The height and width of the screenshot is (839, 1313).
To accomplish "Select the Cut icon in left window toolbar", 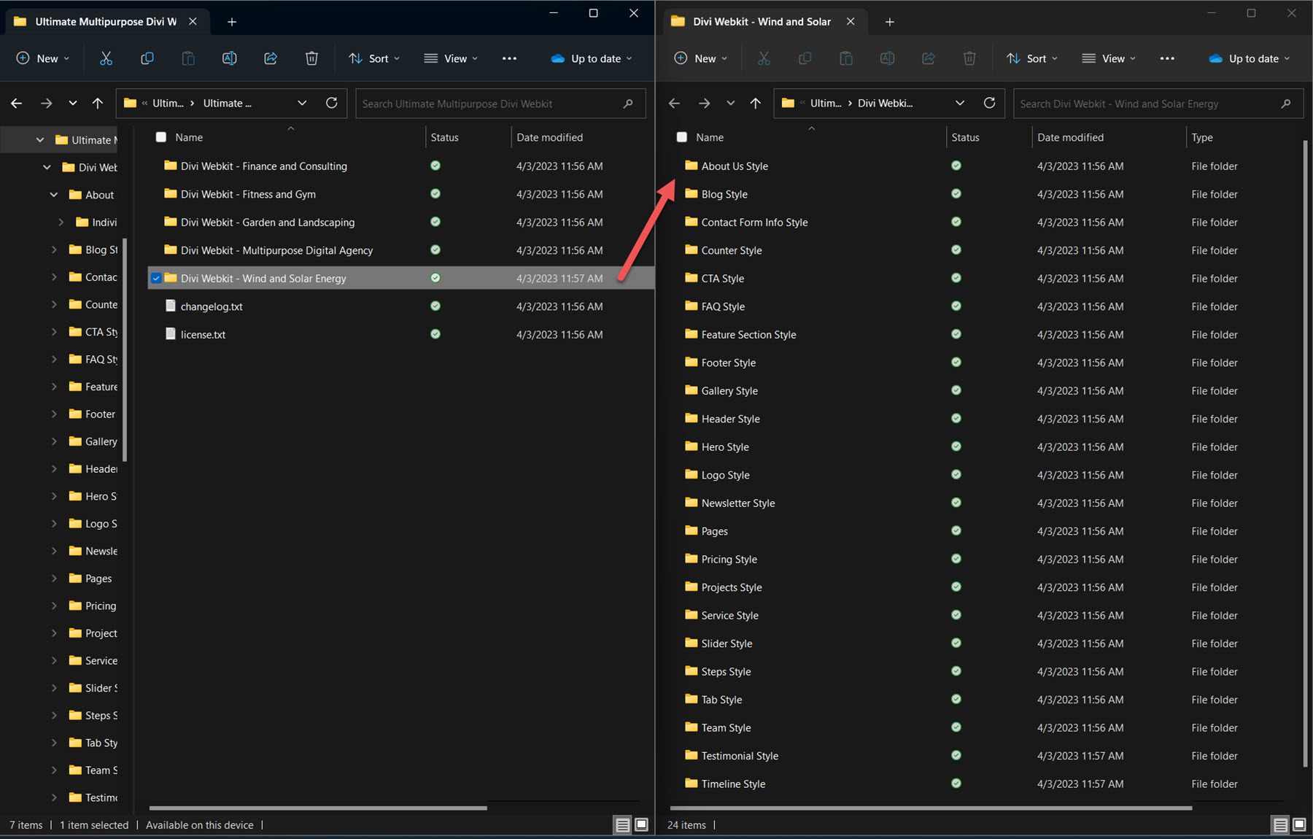I will (106, 58).
